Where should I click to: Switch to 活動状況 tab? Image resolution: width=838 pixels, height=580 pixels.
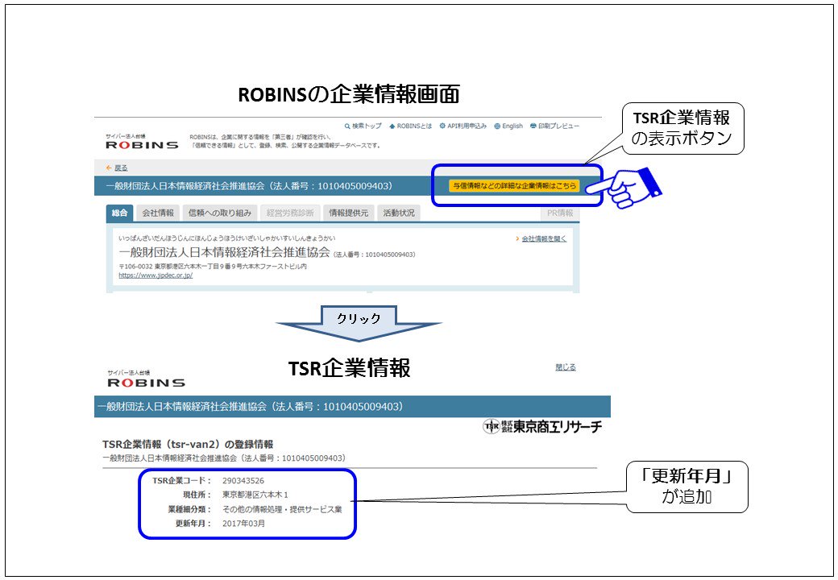tap(399, 213)
